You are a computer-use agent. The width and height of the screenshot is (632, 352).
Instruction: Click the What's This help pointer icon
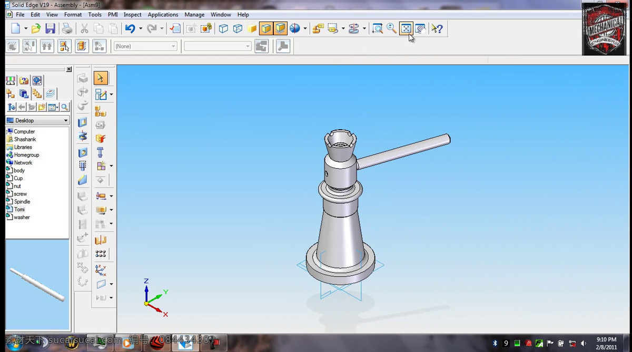tap(437, 28)
